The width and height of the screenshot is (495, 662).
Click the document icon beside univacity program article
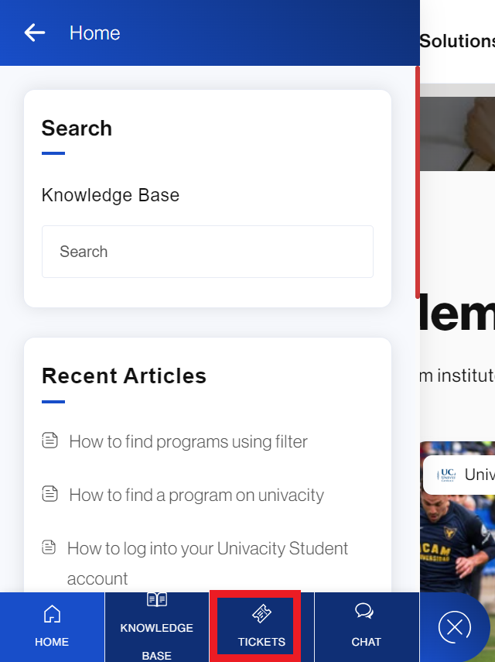49,493
